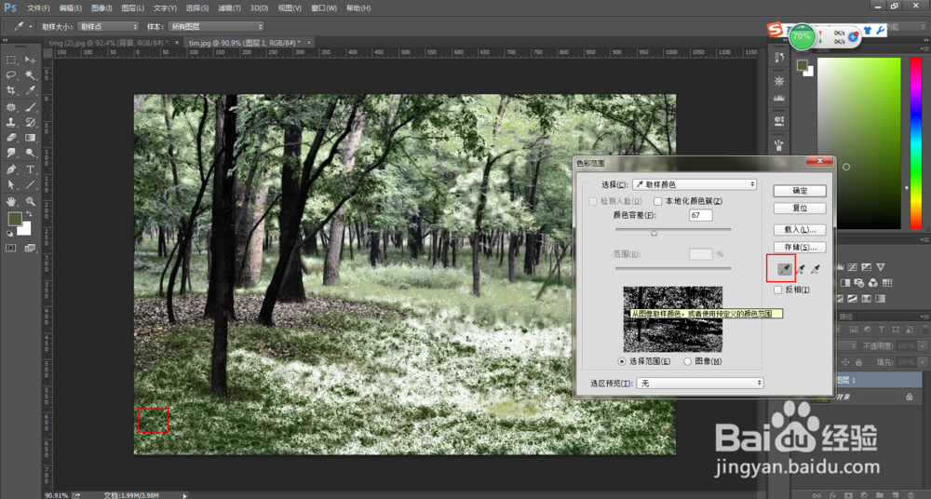Click the Load (载入) button

[x=800, y=229]
